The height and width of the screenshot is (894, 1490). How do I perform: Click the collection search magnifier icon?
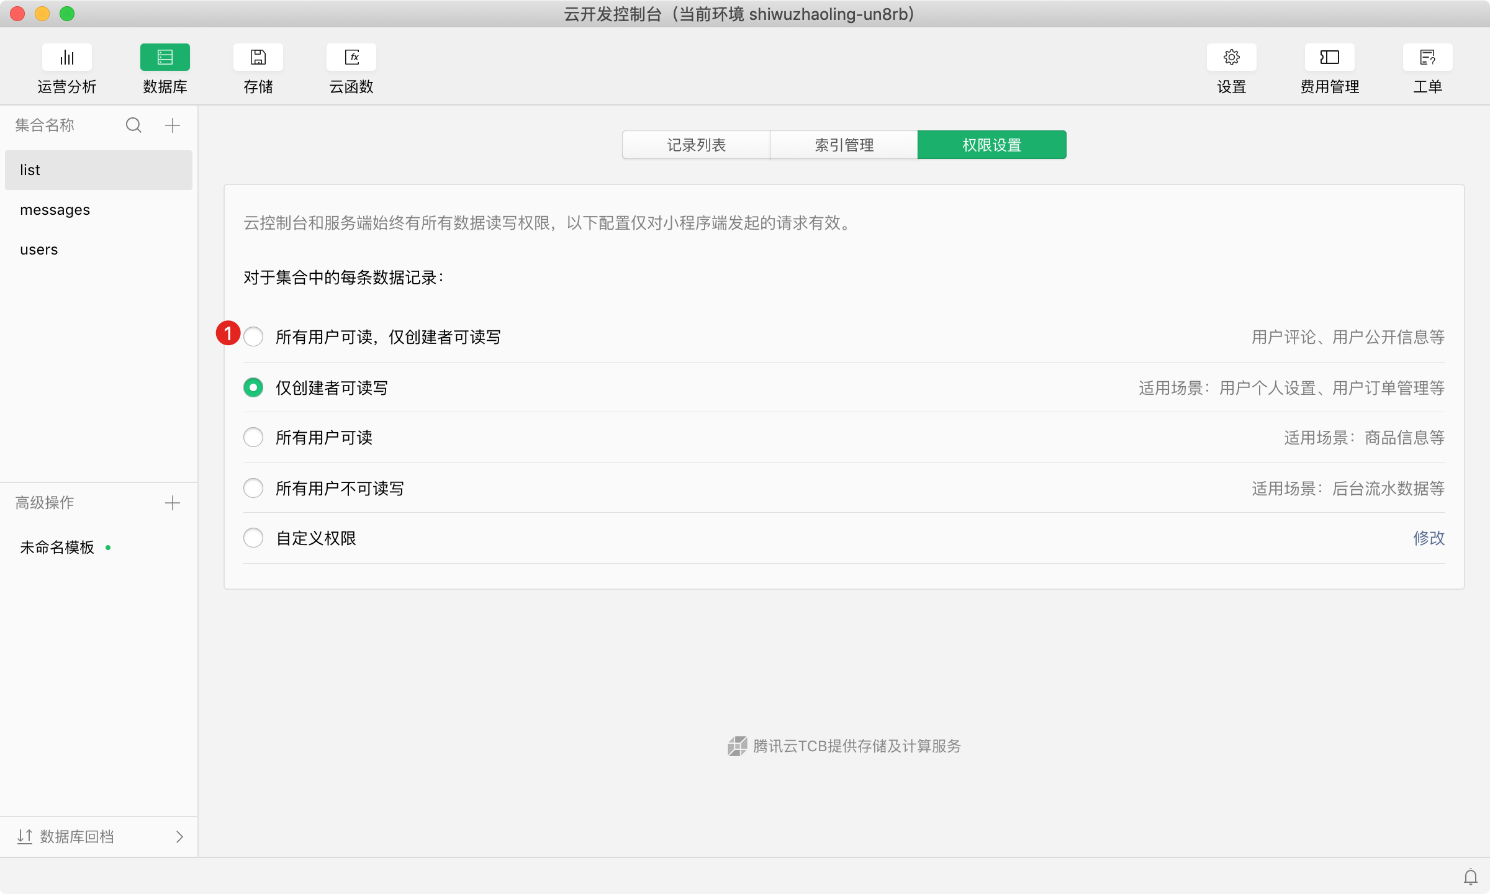[133, 125]
